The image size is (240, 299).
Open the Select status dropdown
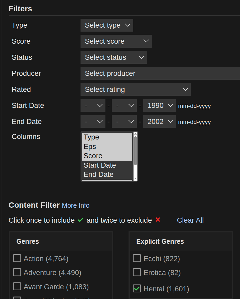[114, 57]
